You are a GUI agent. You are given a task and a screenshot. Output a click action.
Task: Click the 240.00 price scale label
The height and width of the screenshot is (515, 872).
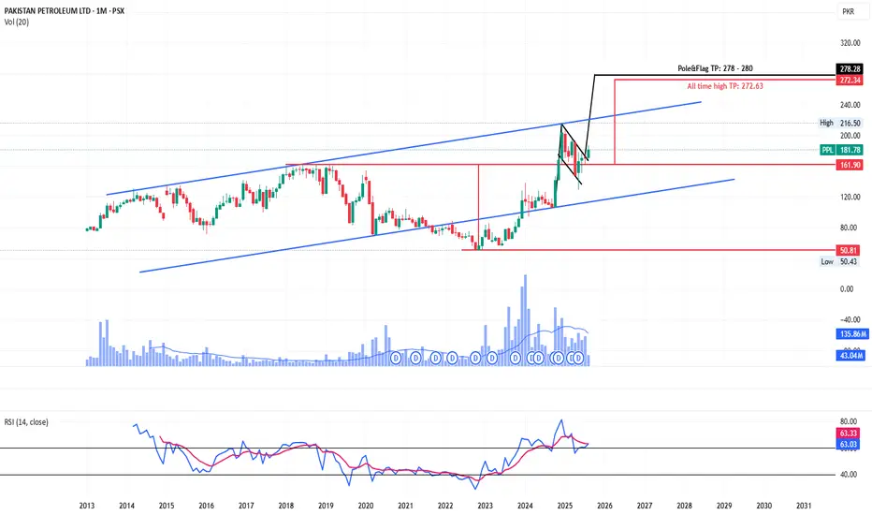pos(850,105)
